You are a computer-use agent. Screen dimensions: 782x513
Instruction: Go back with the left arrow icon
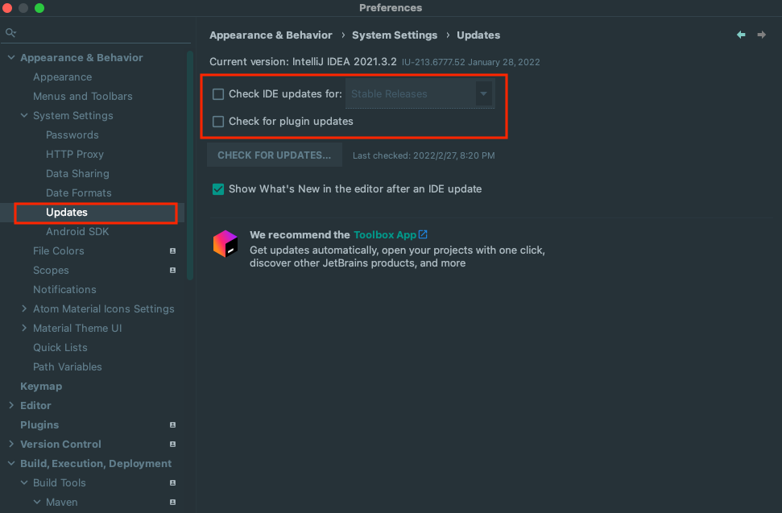pyautogui.click(x=741, y=35)
